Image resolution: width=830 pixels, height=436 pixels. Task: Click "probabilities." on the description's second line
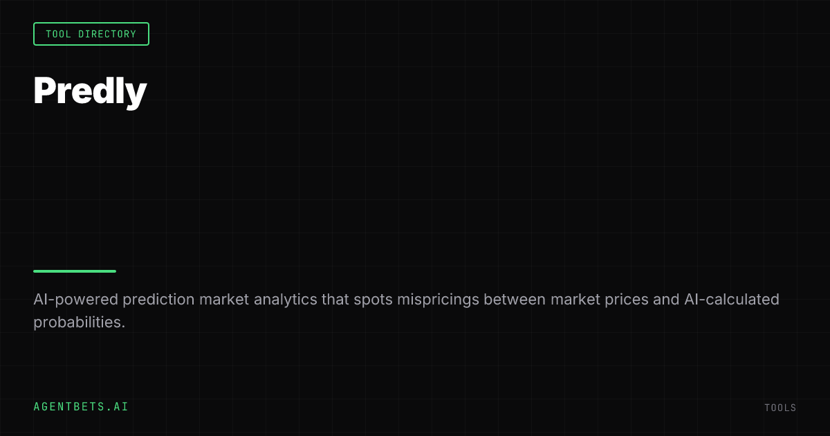click(x=80, y=323)
